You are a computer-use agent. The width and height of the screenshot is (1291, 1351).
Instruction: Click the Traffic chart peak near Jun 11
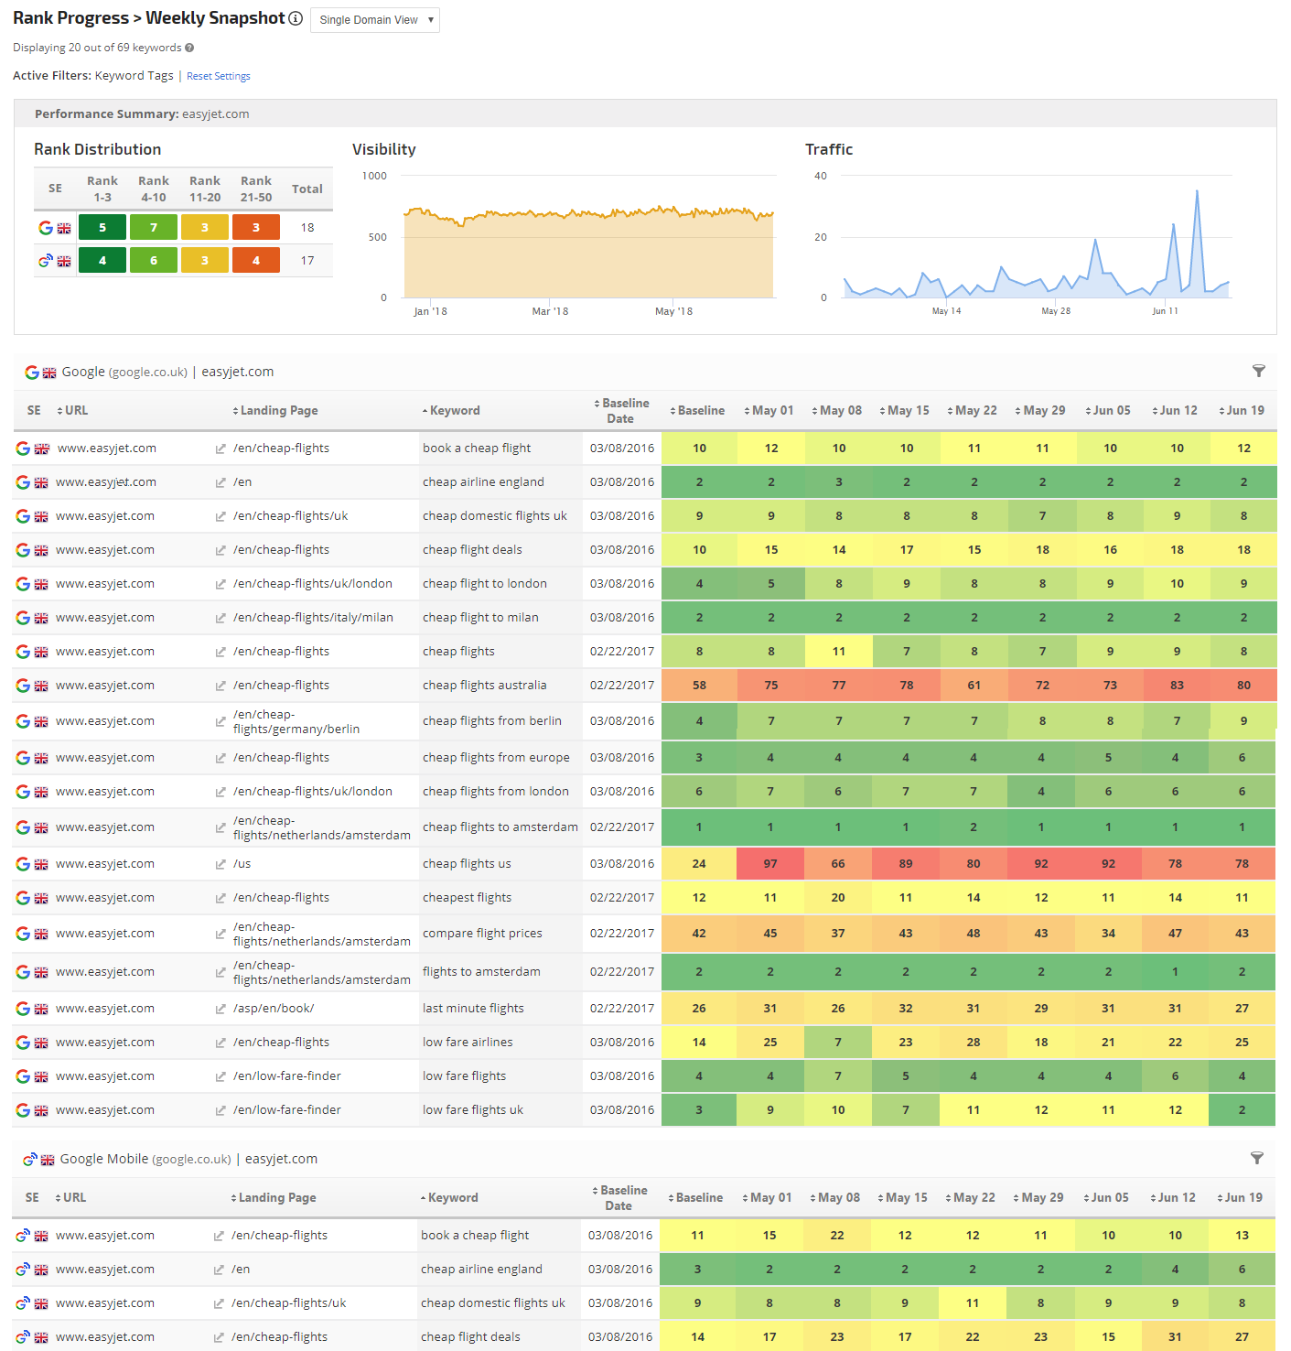1197,192
